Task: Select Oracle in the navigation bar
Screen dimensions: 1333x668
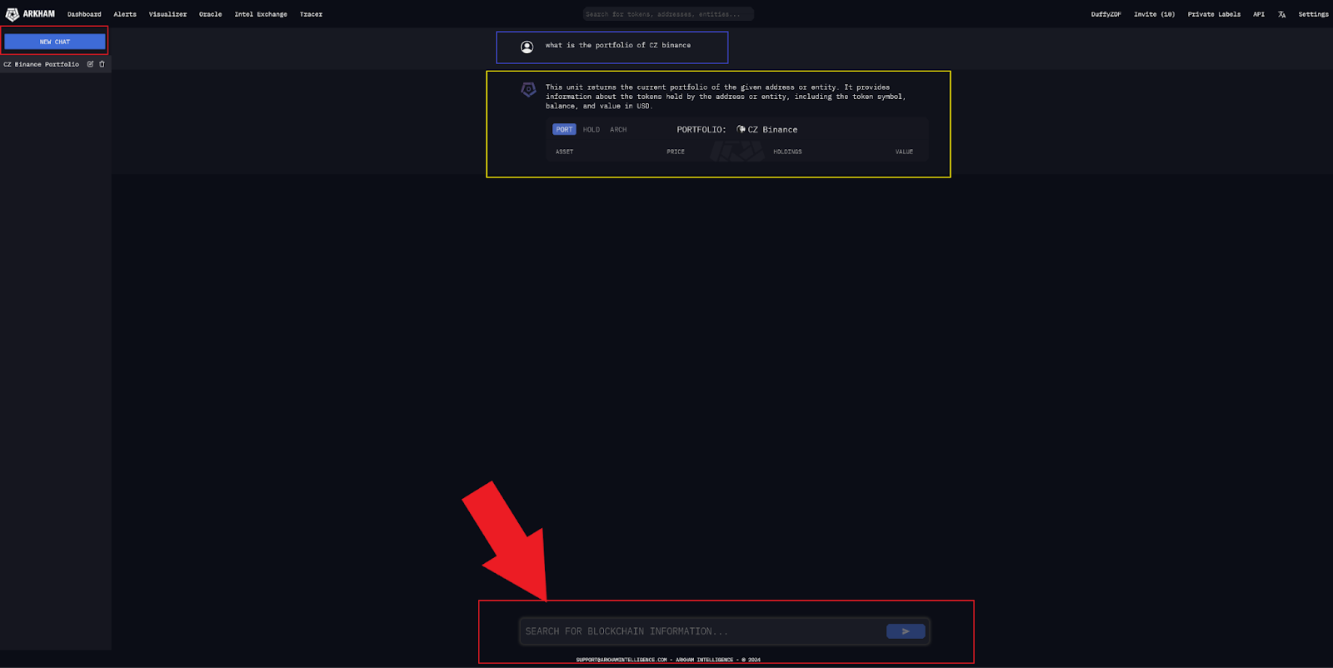Action: point(211,14)
